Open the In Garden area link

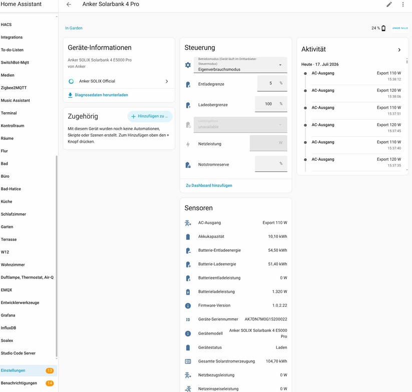click(x=74, y=28)
